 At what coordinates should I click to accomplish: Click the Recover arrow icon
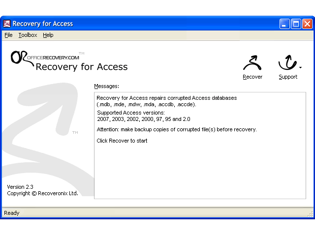[252, 63]
